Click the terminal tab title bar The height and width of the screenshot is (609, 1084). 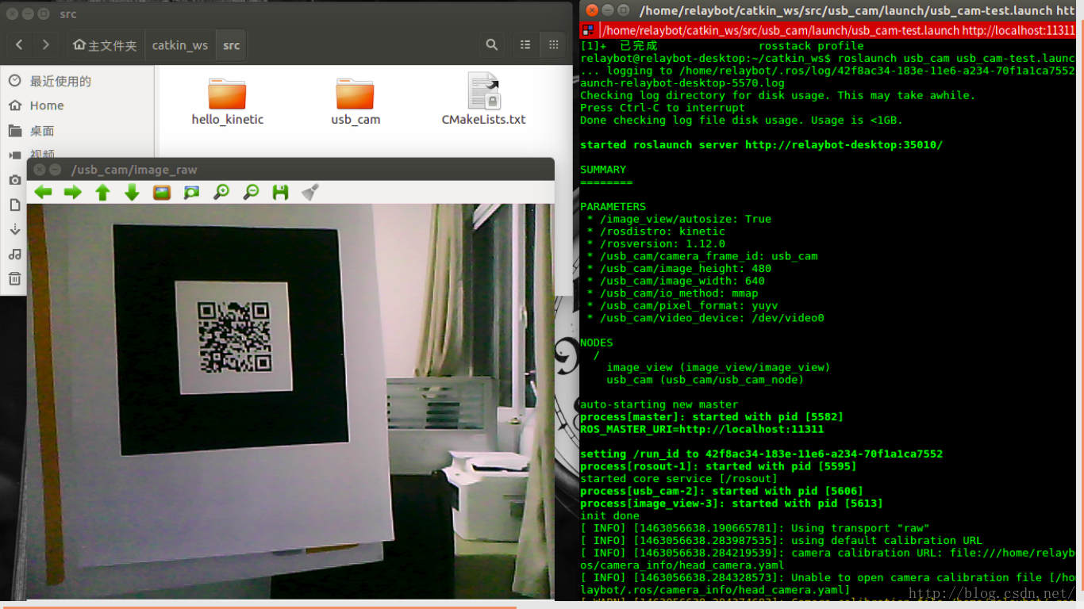point(827,31)
